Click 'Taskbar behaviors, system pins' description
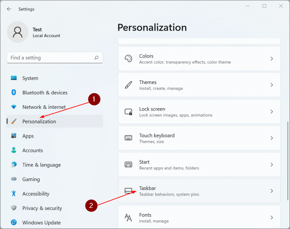 pos(169,194)
